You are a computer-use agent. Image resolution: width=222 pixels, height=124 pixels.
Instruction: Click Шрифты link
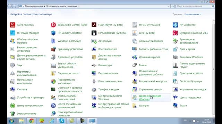coord(144,106)
